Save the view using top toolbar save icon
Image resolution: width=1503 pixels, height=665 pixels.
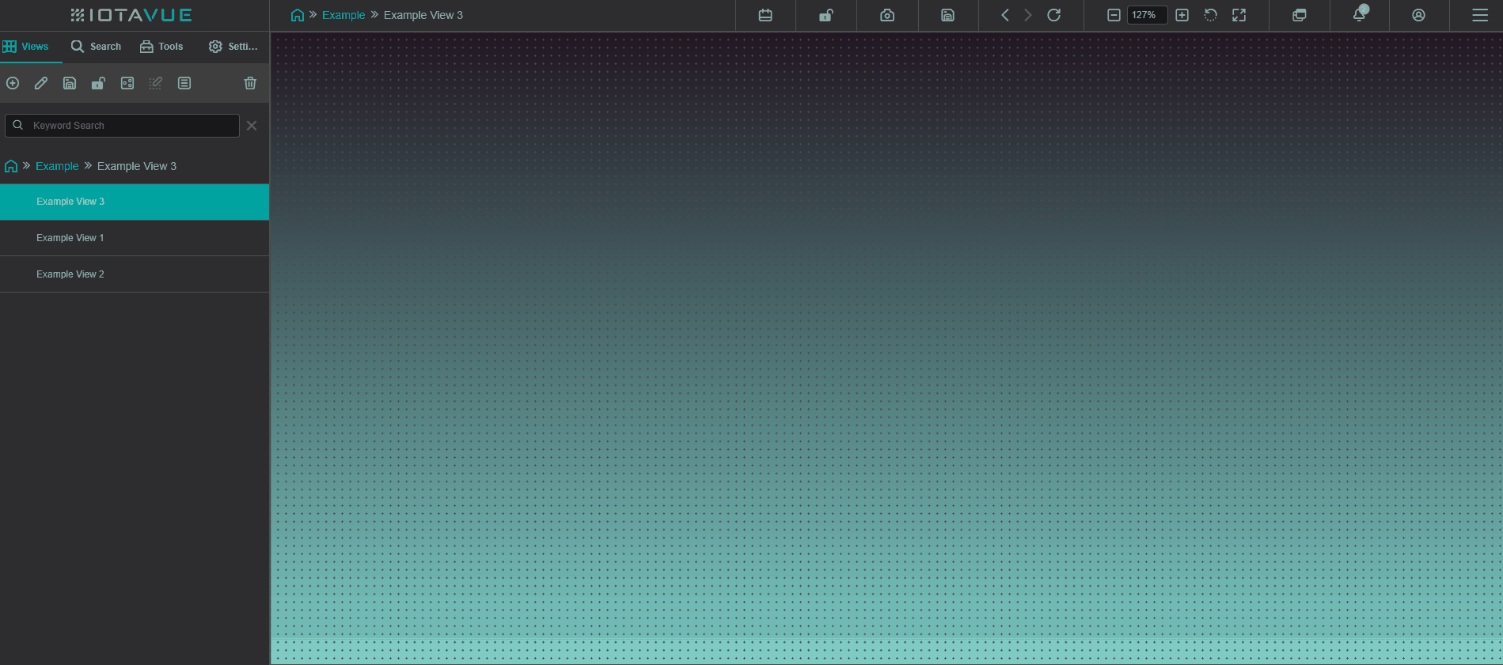[x=947, y=15]
